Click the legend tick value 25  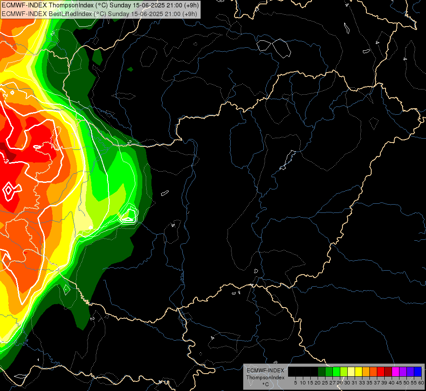click(x=325, y=383)
